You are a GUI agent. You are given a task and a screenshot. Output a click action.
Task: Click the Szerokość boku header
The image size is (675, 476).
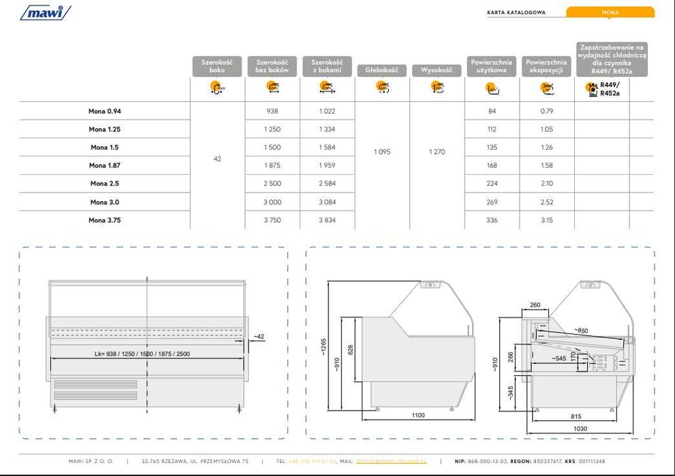tap(217, 66)
